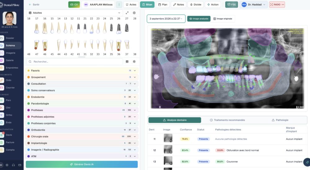Open the Galerie section
This screenshot has width=310, height=170.
(x=10, y=60)
